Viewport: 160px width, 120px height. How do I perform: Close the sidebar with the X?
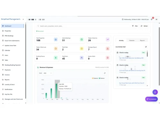pos(23,20)
